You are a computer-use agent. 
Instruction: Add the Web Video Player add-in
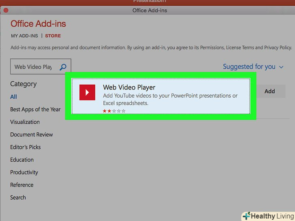(270, 91)
